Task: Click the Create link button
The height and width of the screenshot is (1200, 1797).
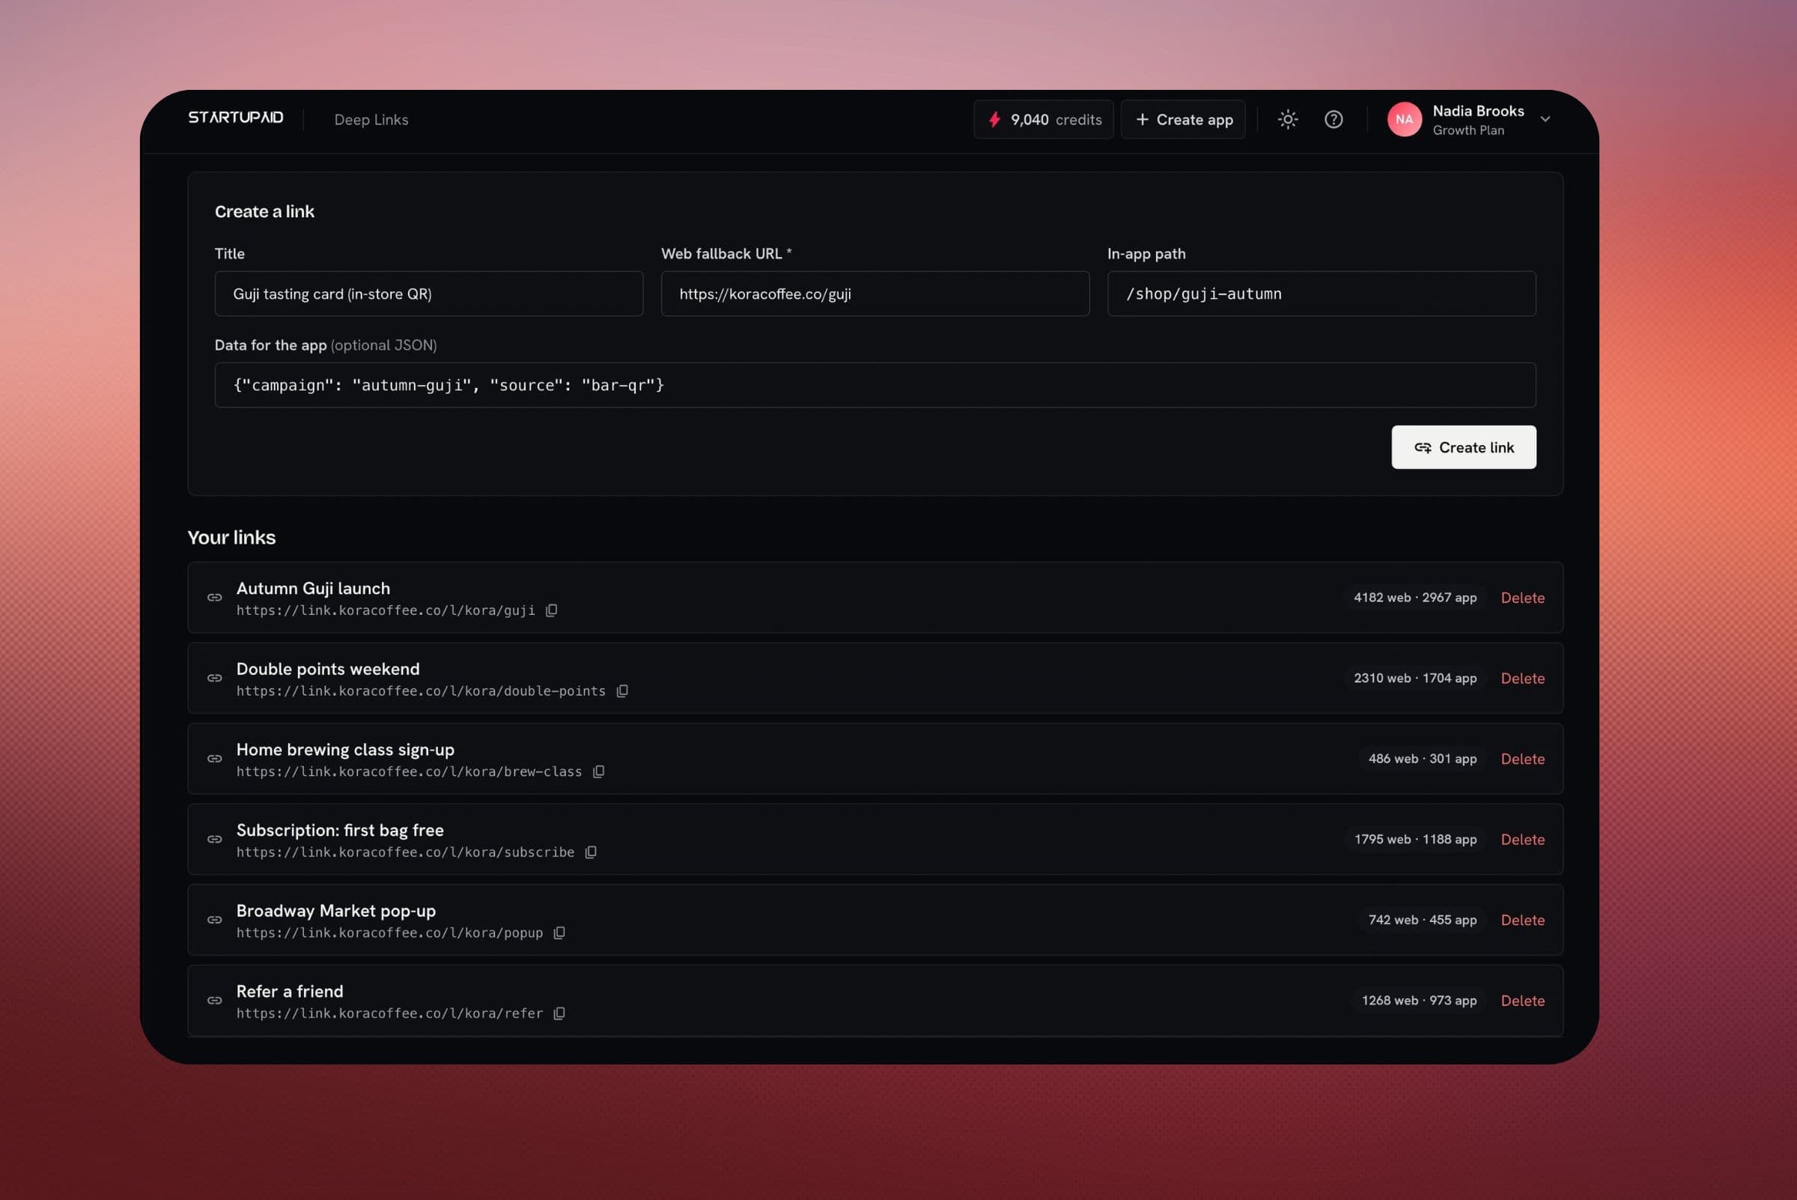Action: point(1464,447)
